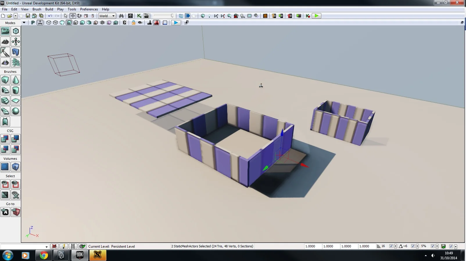Create a Cone brush
Image resolution: width=466 pixels, height=261 pixels.
pyautogui.click(x=16, y=80)
